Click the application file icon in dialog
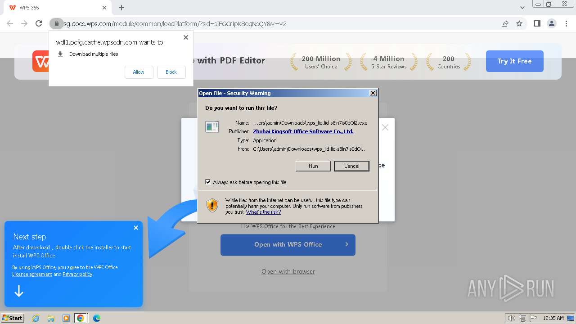This screenshot has width=576, height=324. tap(212, 127)
